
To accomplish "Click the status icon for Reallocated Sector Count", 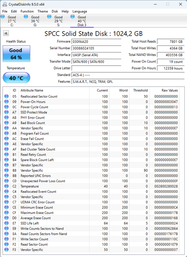I will tap(6, 96).
